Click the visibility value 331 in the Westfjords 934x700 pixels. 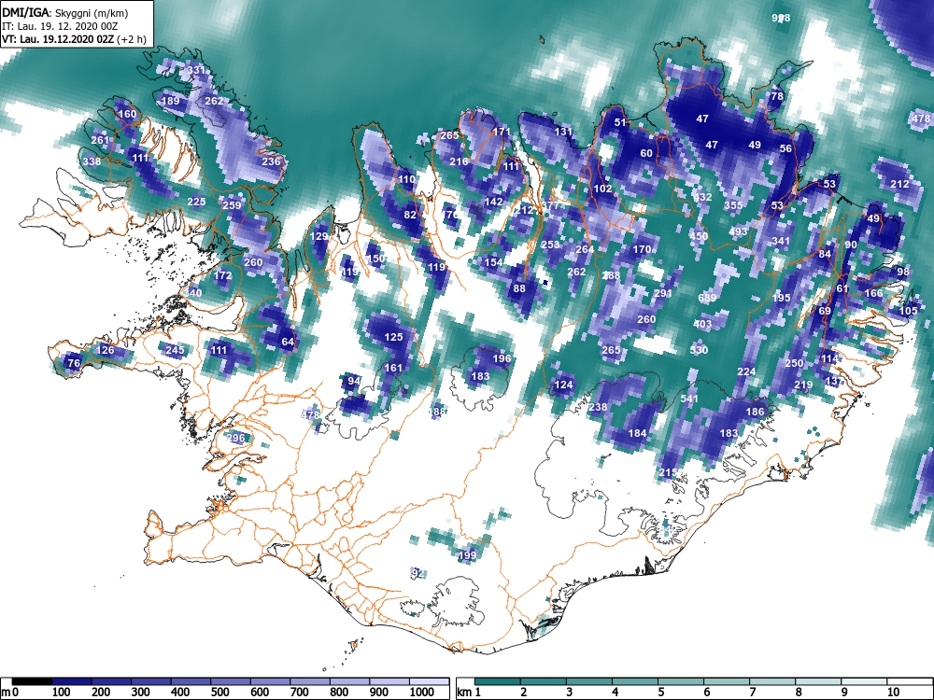tap(196, 70)
